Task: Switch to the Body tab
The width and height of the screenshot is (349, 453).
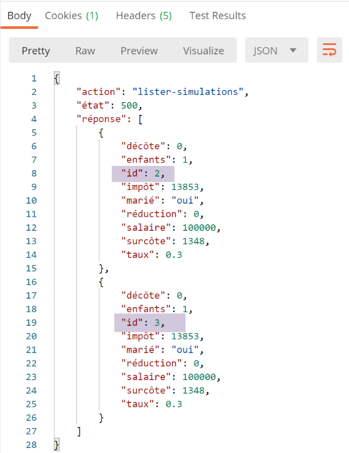Action: (19, 16)
